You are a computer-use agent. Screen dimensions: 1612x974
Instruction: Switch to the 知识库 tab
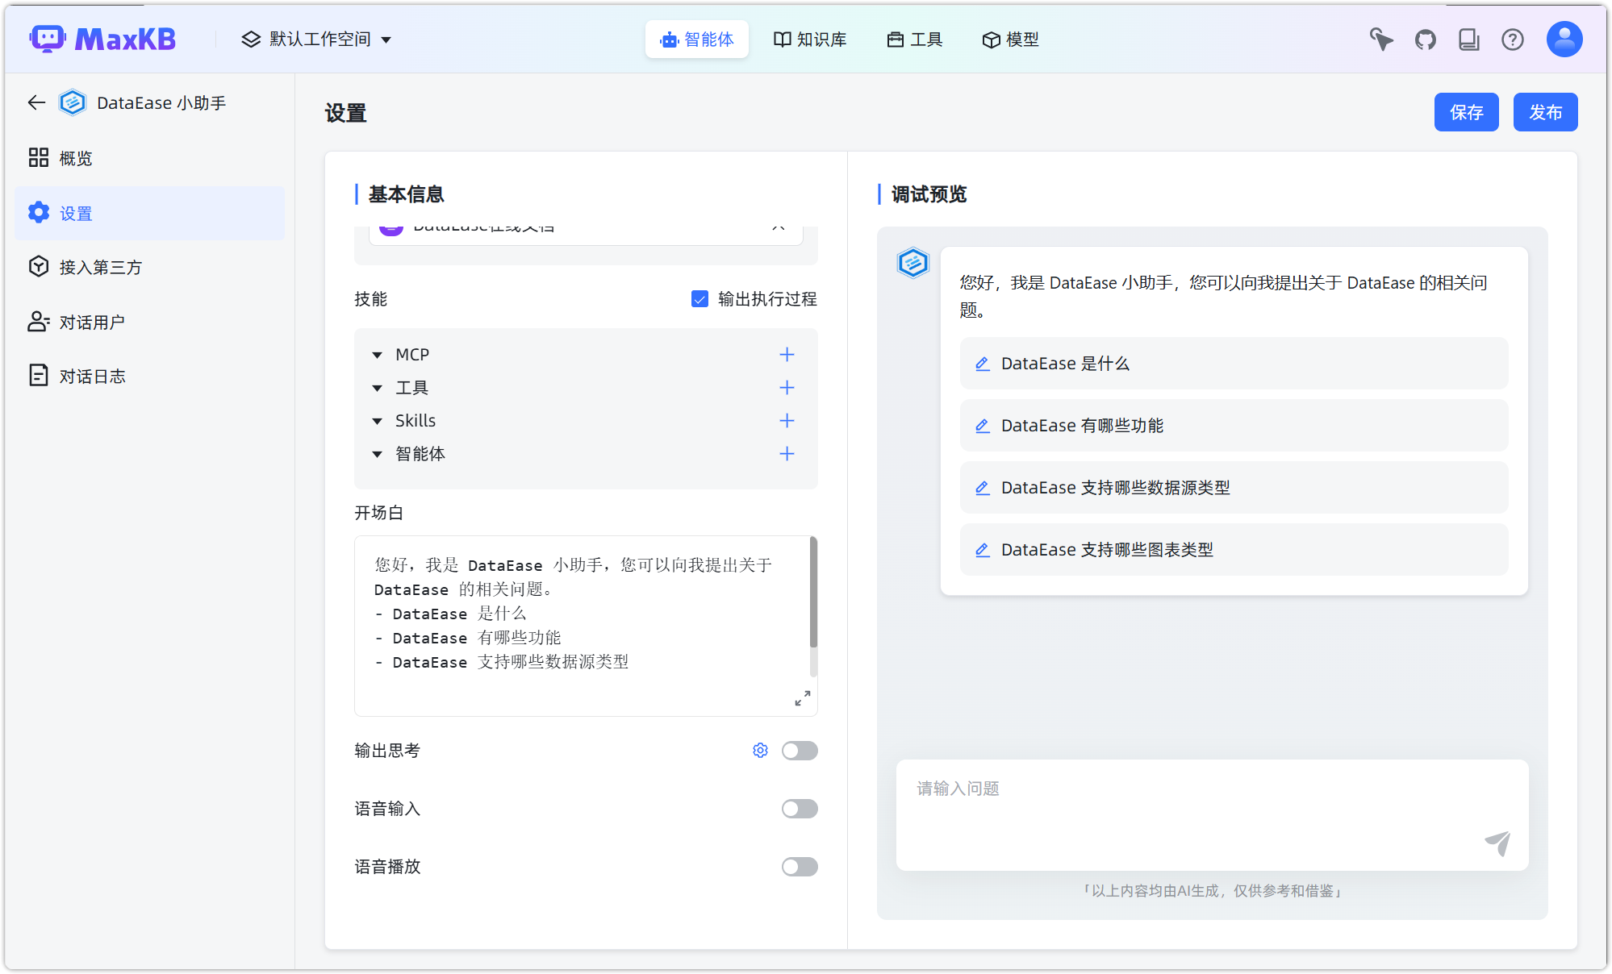point(810,39)
